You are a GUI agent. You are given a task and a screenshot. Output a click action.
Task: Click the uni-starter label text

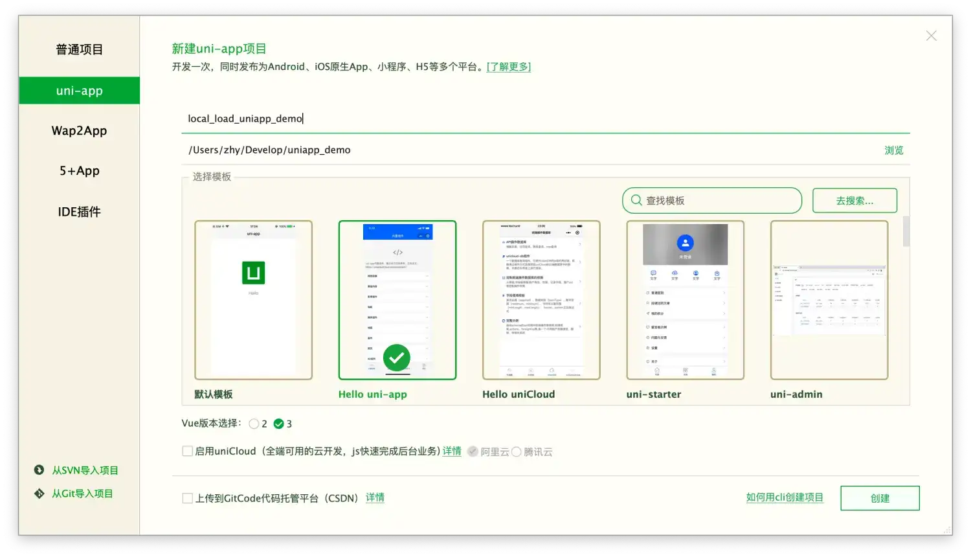(654, 394)
